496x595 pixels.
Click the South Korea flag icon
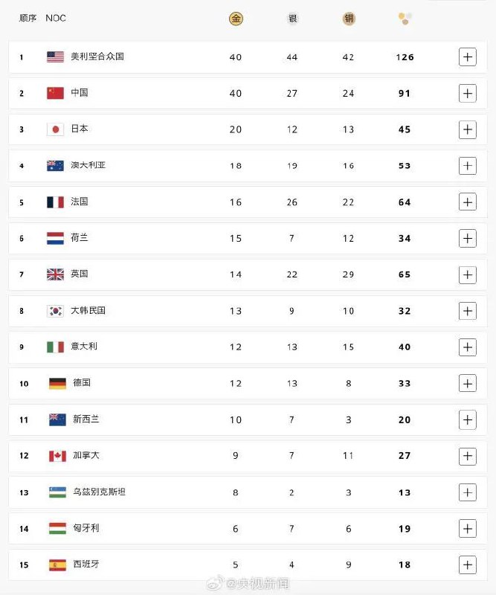click(56, 311)
